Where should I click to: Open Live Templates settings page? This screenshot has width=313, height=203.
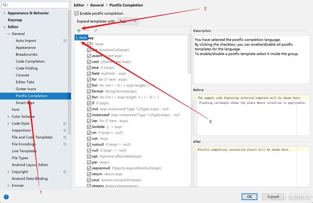24,151
